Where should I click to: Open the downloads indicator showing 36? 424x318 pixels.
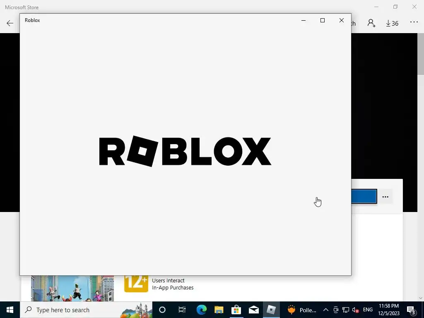coord(392,24)
